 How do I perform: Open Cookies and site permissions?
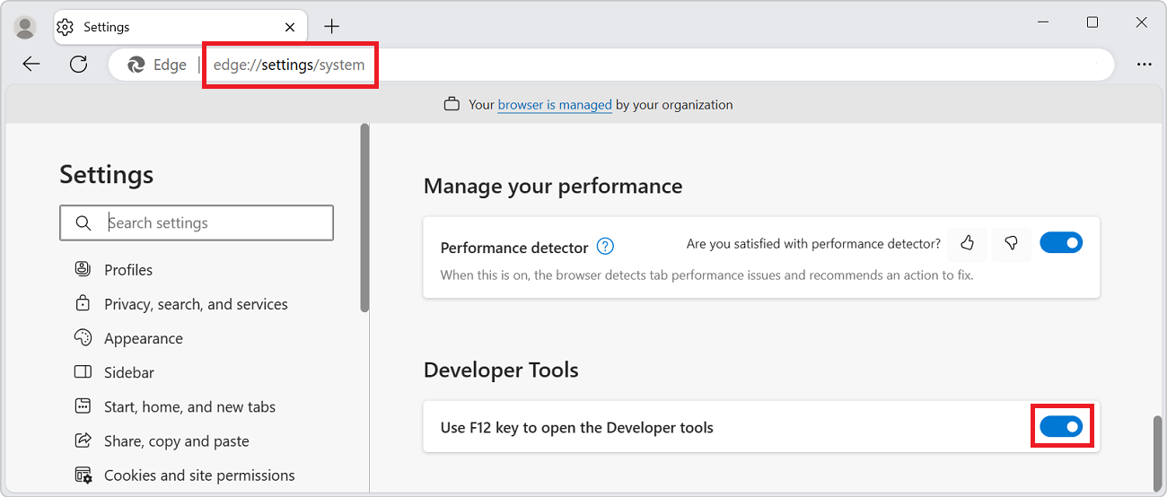coord(199,475)
